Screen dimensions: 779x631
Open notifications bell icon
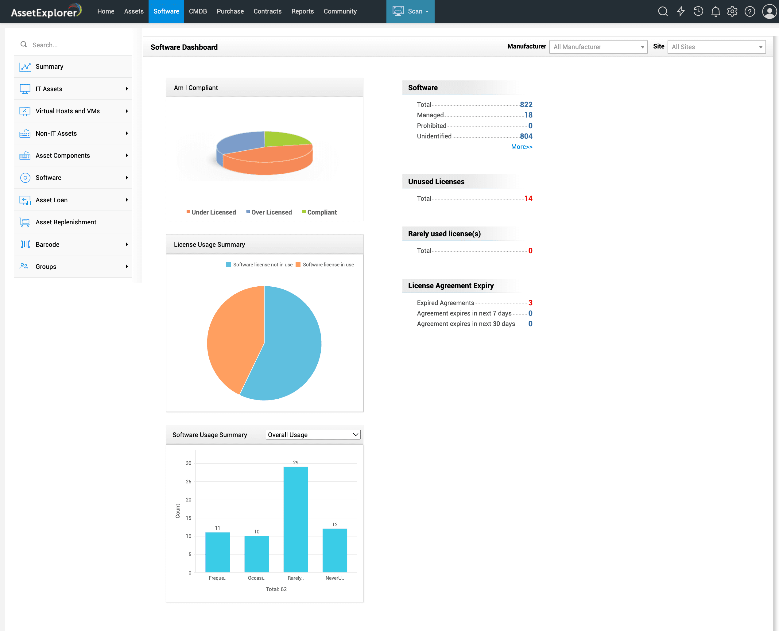pos(715,11)
